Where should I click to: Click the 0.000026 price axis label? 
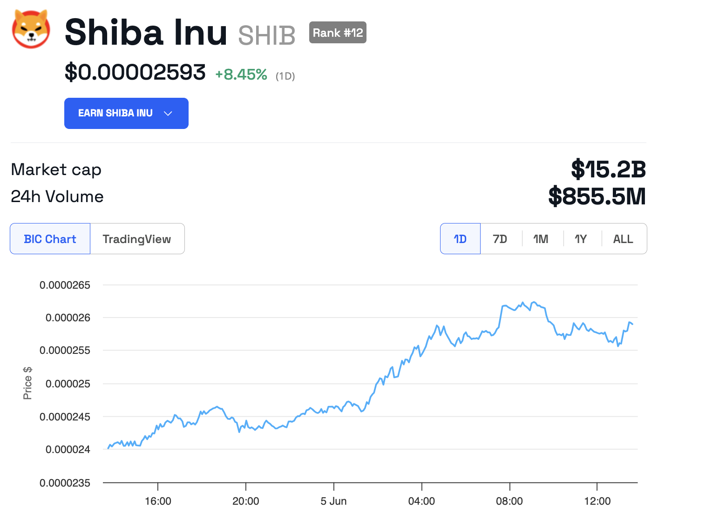68,318
